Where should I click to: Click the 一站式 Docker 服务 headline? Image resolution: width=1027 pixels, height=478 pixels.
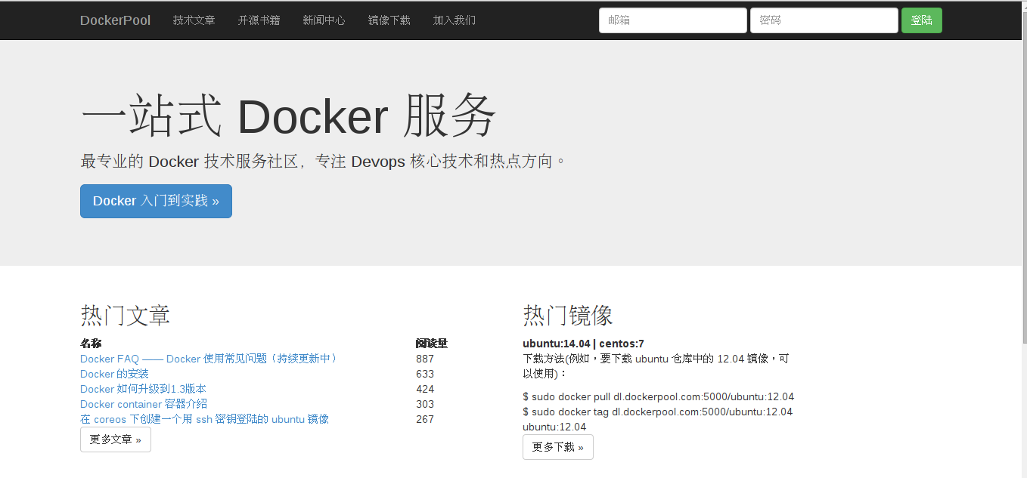[x=288, y=116]
